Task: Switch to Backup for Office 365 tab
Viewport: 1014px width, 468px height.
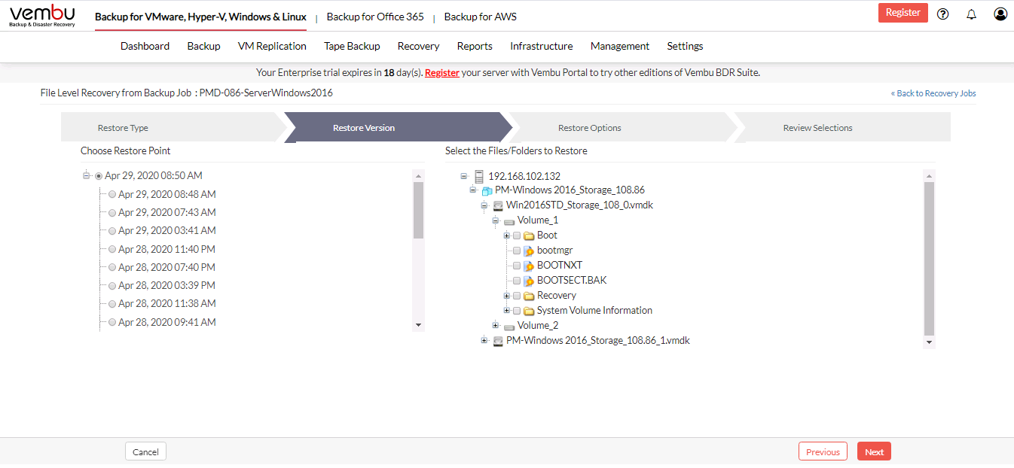Action: (375, 17)
